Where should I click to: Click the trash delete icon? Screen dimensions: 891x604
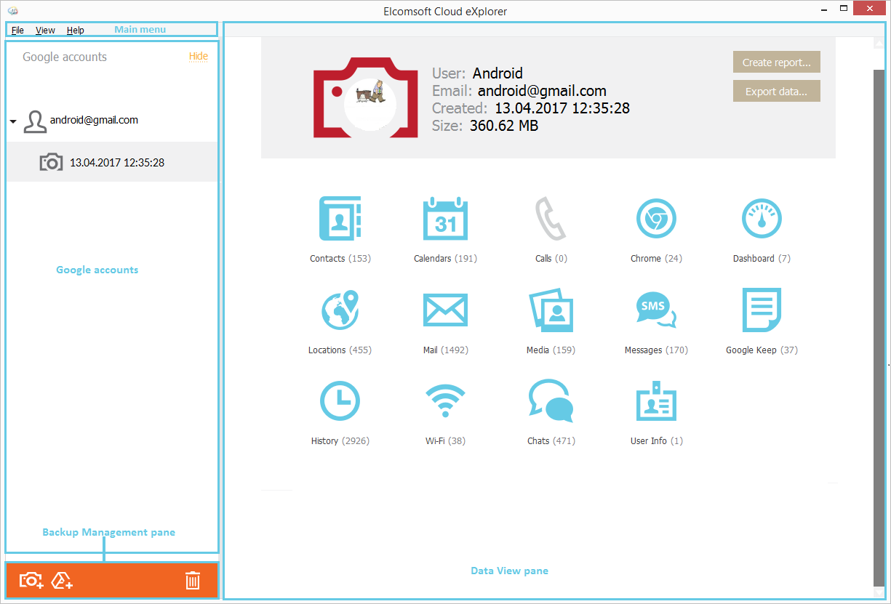(x=193, y=581)
